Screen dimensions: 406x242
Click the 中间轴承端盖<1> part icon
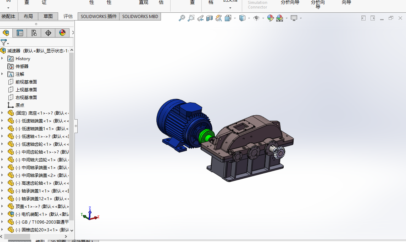[x=11, y=167]
